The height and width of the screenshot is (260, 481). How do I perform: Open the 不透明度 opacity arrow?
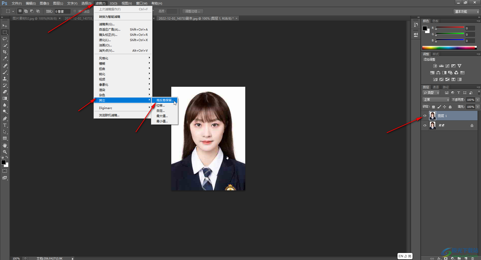pyautogui.click(x=478, y=100)
